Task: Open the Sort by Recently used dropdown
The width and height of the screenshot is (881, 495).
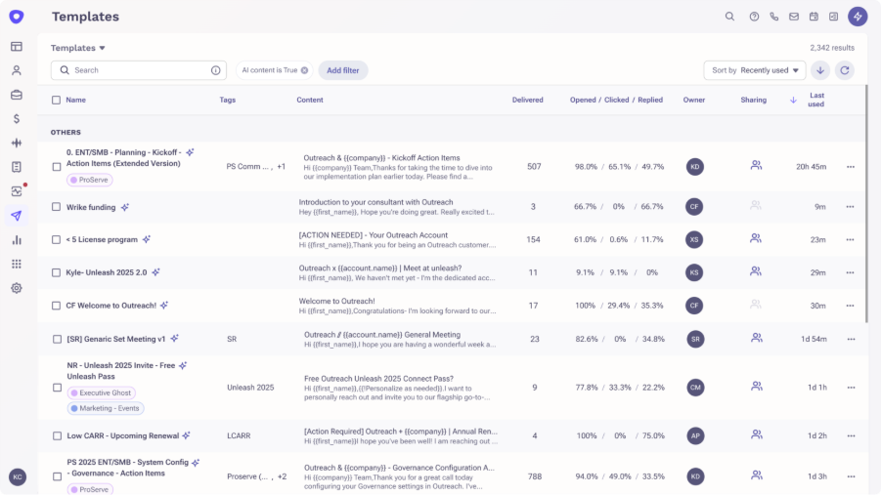Action: pos(755,70)
